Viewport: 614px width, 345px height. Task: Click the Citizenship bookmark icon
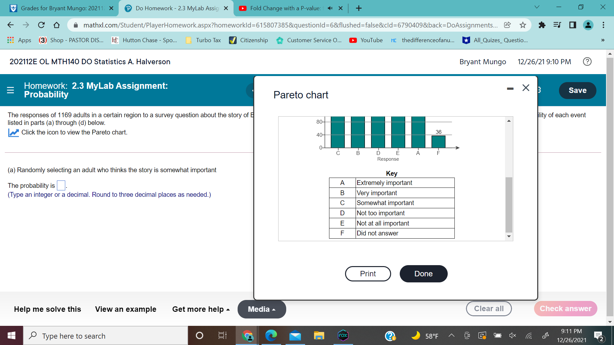tap(232, 40)
